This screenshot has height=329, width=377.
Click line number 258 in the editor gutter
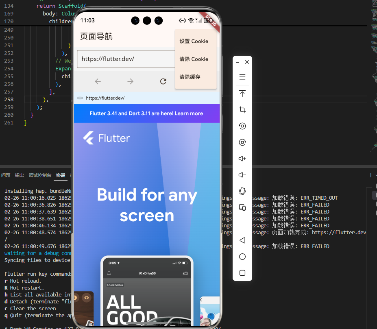[x=9, y=99]
